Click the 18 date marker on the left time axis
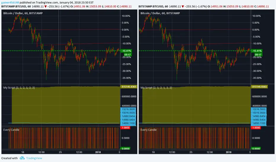Image resolution: width=276 pixels, height=162 pixels. [23, 152]
